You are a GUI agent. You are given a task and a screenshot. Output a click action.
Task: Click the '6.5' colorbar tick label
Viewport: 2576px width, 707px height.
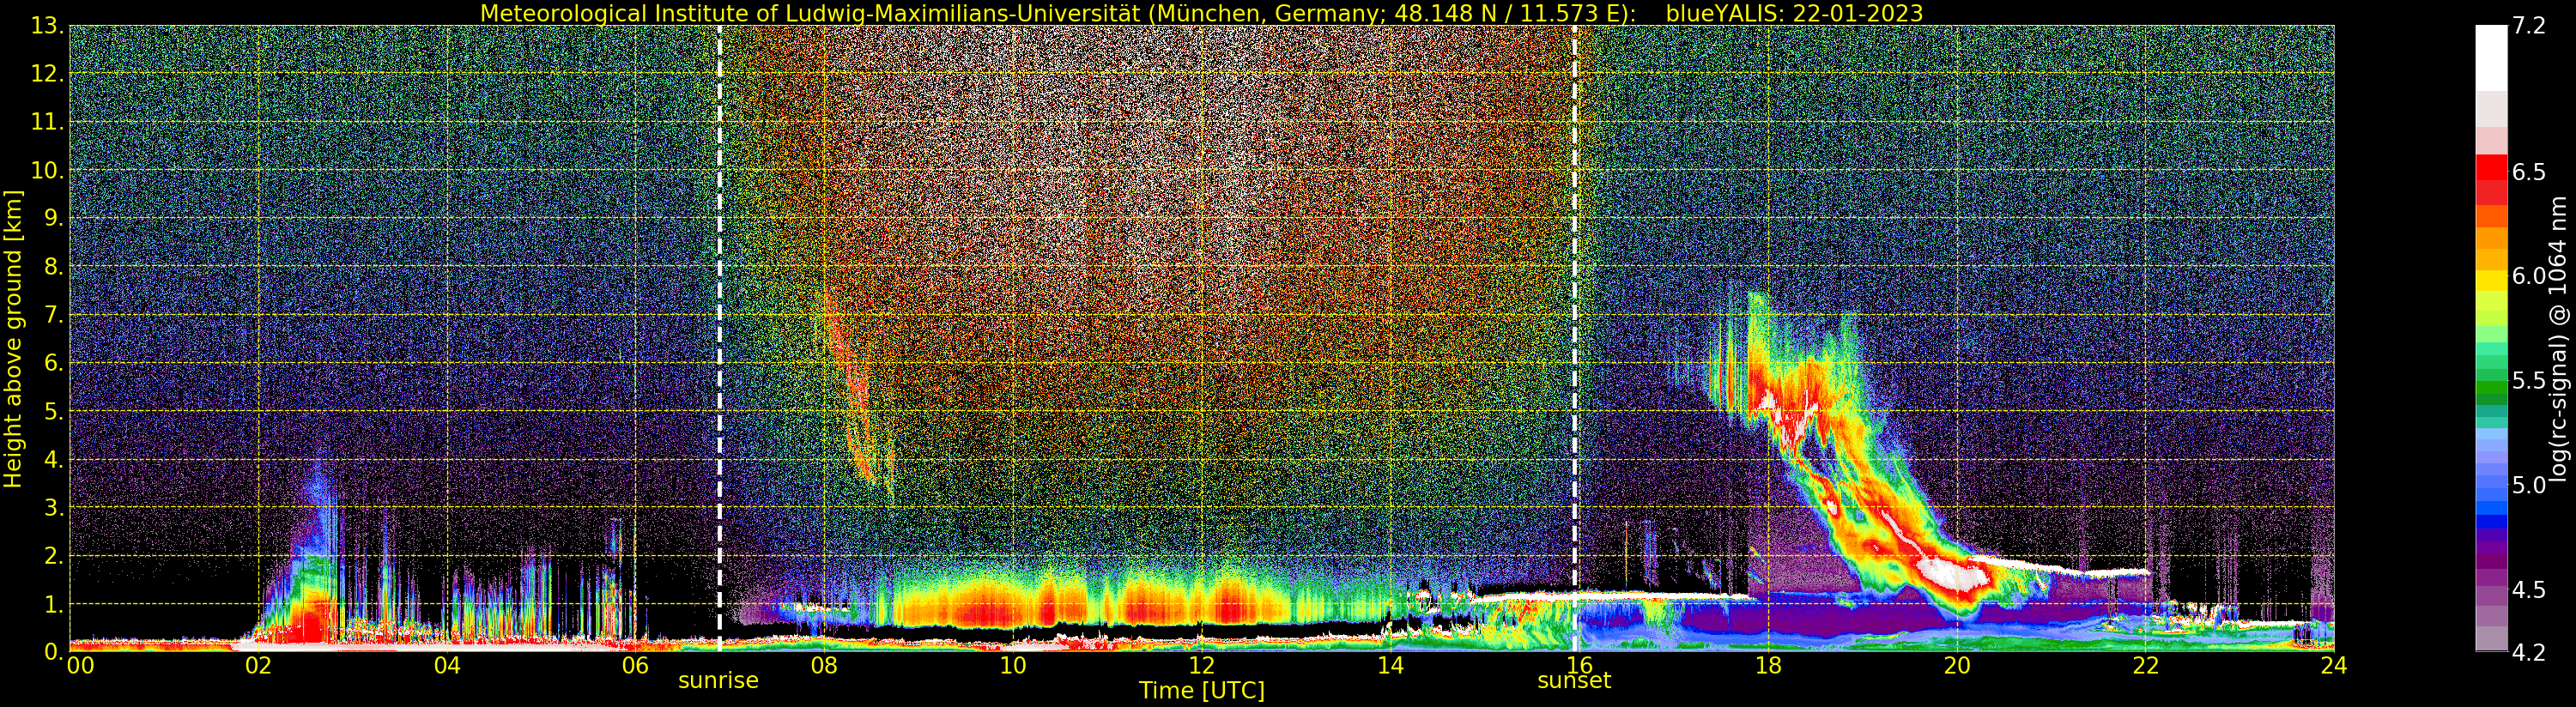coord(2529,172)
